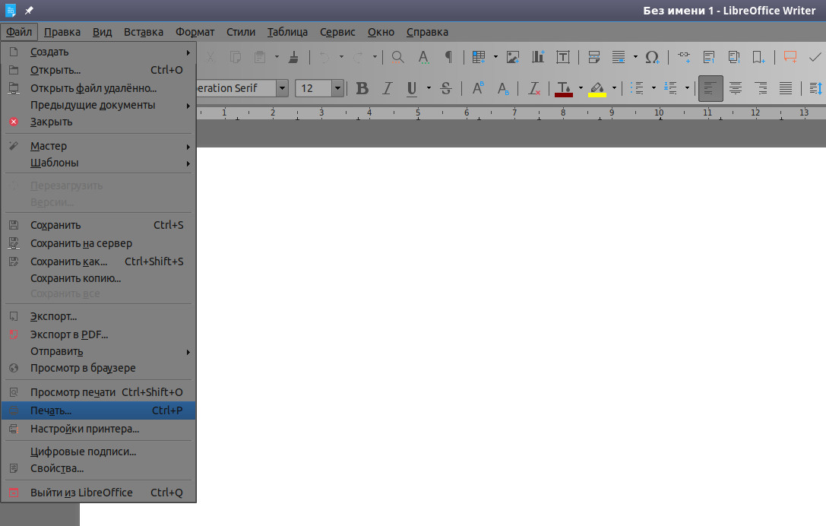
Task: Enable Center horizontally alignment
Action: (736, 88)
